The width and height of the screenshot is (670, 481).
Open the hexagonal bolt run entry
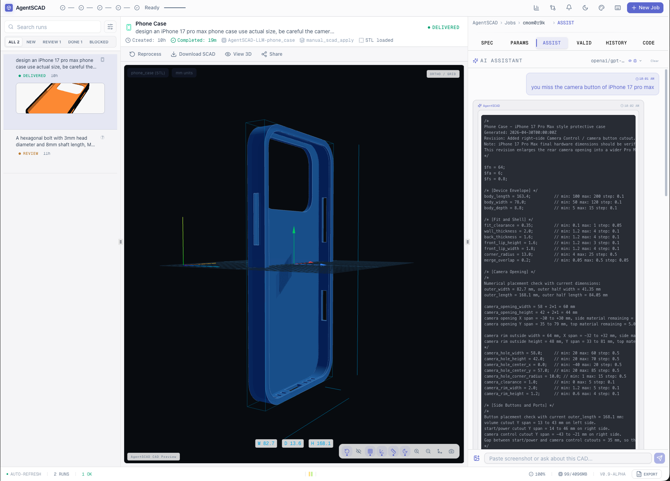60,145
